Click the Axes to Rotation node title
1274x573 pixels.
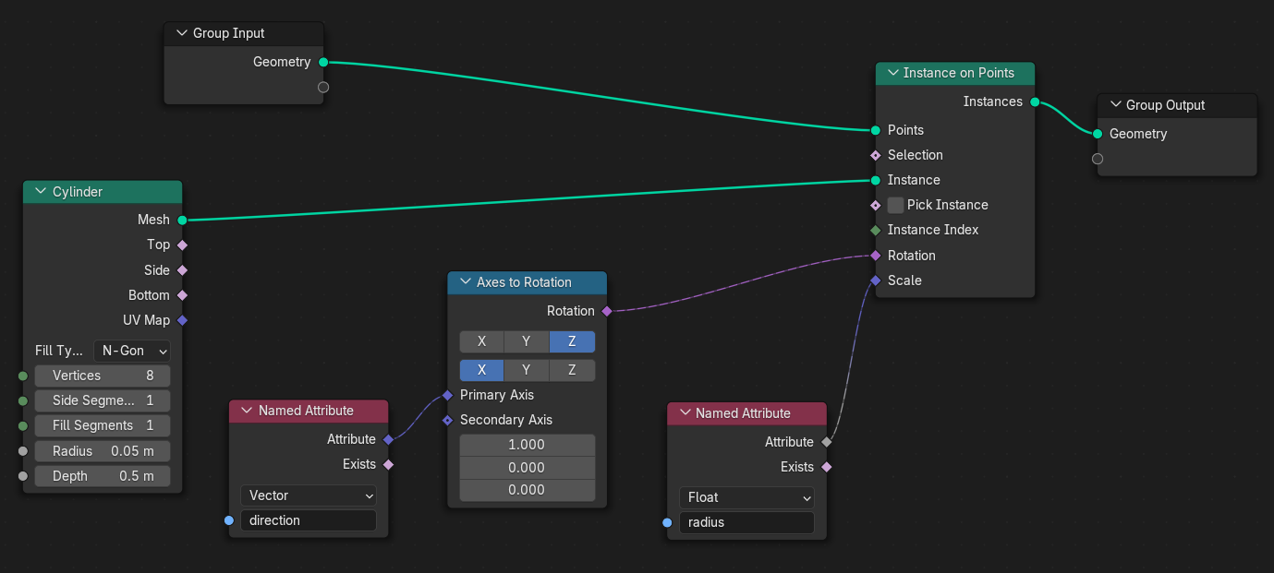click(524, 282)
